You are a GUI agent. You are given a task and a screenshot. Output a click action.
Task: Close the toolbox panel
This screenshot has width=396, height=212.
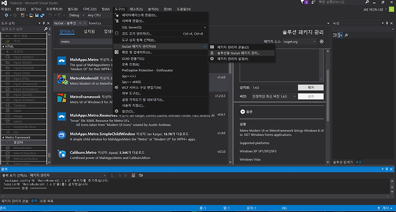pos(48,23)
